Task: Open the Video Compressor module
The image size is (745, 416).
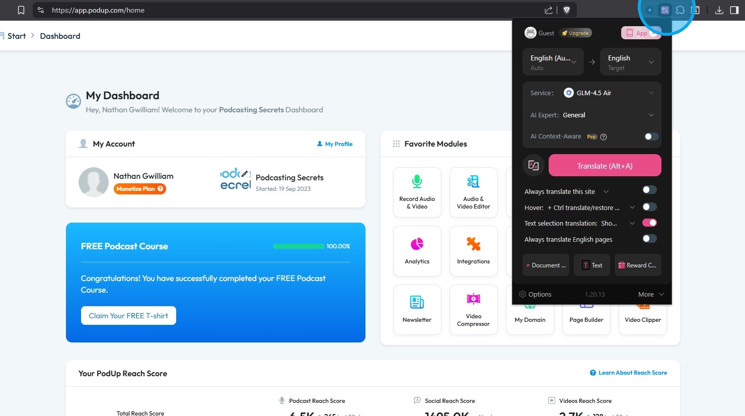Action: [473, 309]
